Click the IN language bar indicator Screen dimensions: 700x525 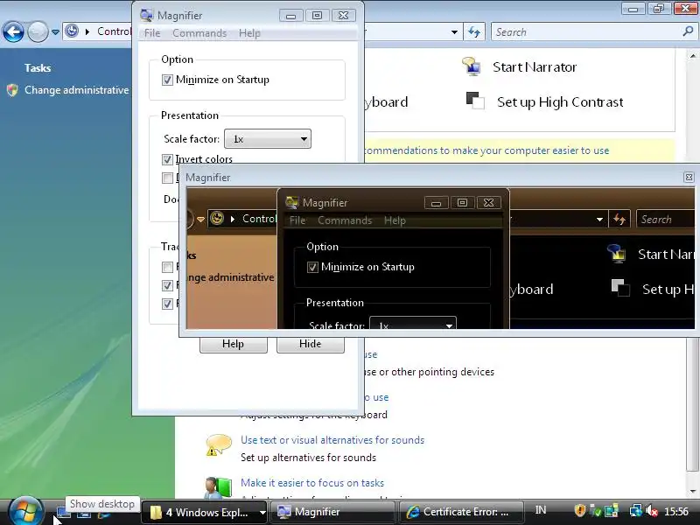(541, 510)
